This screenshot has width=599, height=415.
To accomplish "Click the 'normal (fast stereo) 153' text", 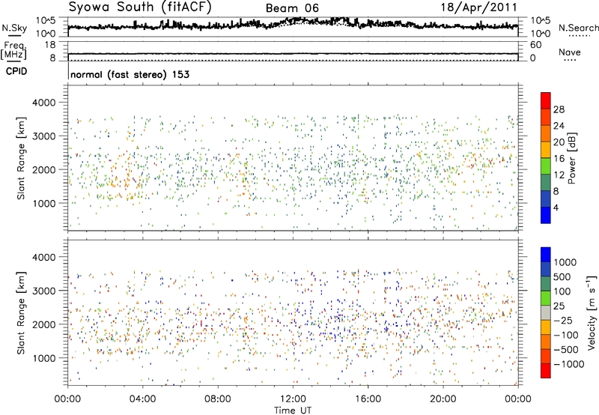I will 130,74.
